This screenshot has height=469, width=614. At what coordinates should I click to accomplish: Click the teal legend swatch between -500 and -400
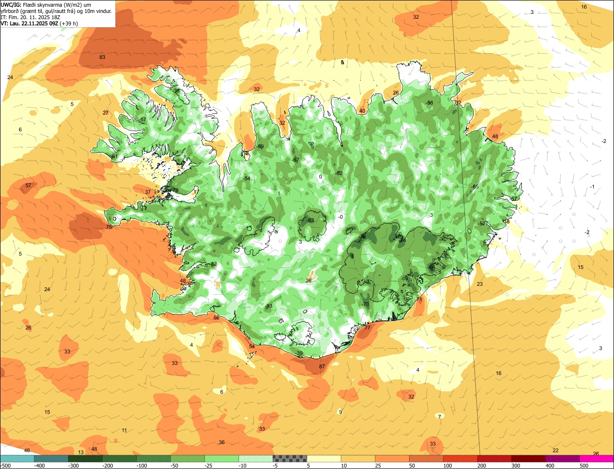[x=17, y=458]
